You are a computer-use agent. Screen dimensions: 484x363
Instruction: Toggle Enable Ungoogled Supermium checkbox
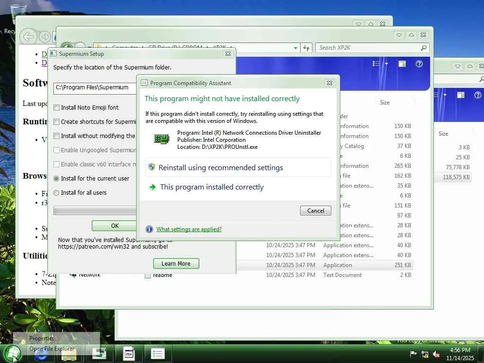[57, 150]
